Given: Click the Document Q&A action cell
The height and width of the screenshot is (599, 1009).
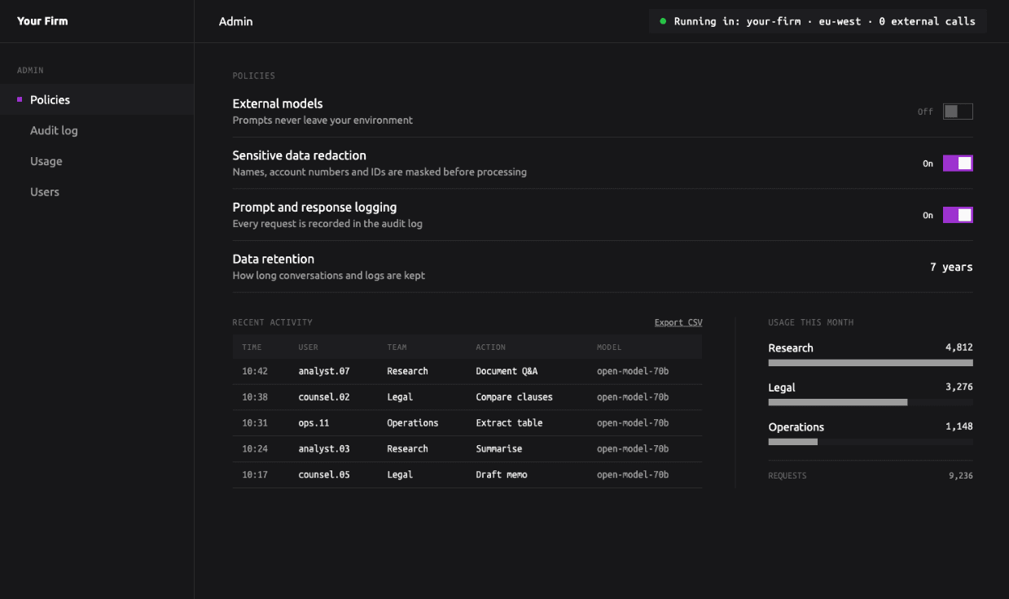Looking at the screenshot, I should [x=507, y=371].
